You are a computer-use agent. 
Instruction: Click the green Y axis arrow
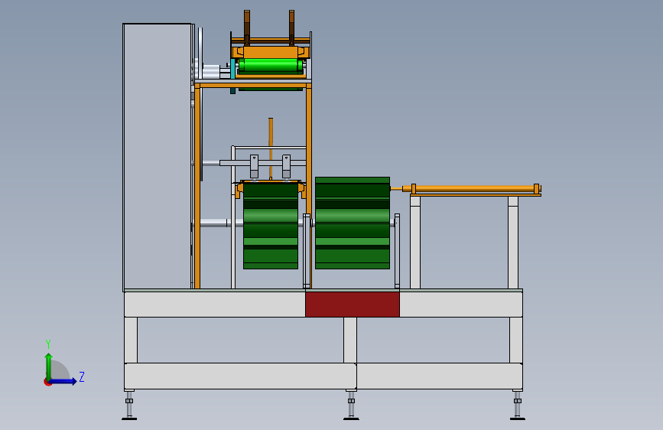(49, 366)
